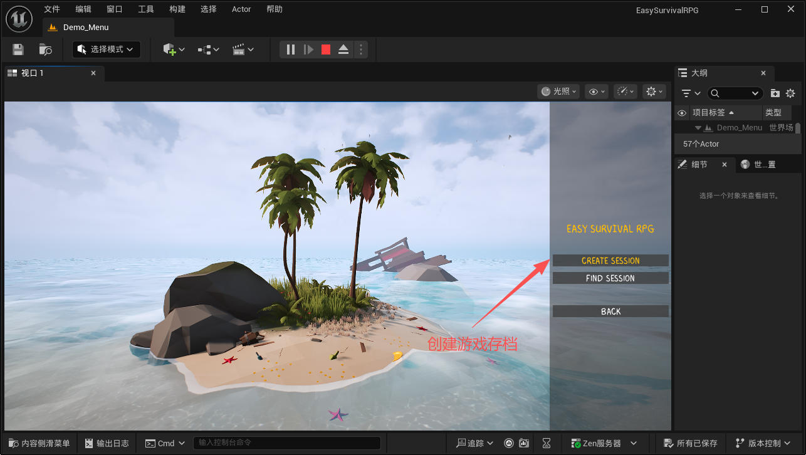The height and width of the screenshot is (455, 806).
Task: Add a new folder in the outliner
Action: coord(775,93)
